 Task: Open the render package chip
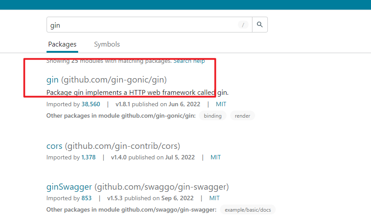tap(242, 116)
